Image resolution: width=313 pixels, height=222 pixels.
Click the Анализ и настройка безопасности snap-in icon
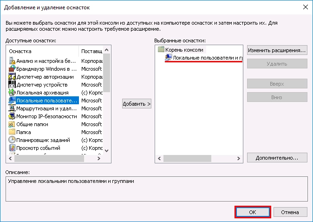(12, 61)
